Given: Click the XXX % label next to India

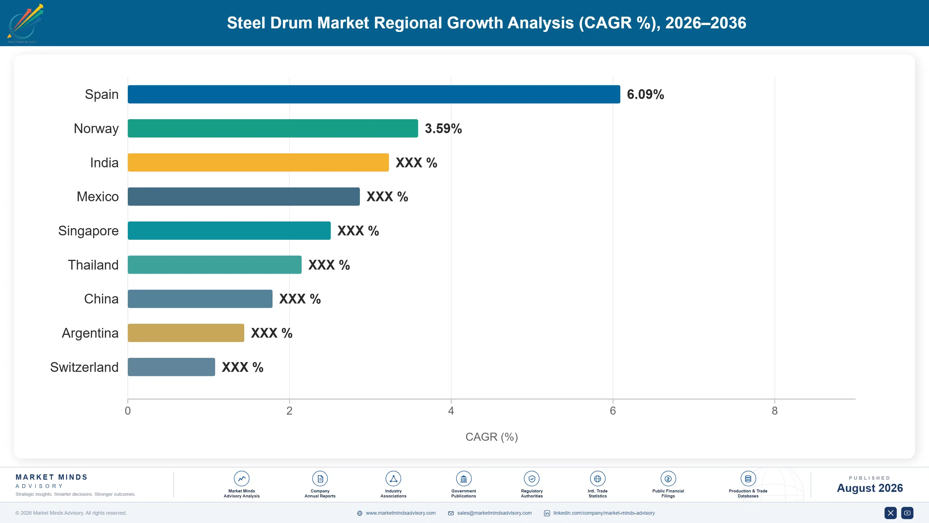Looking at the screenshot, I should 416,163.
